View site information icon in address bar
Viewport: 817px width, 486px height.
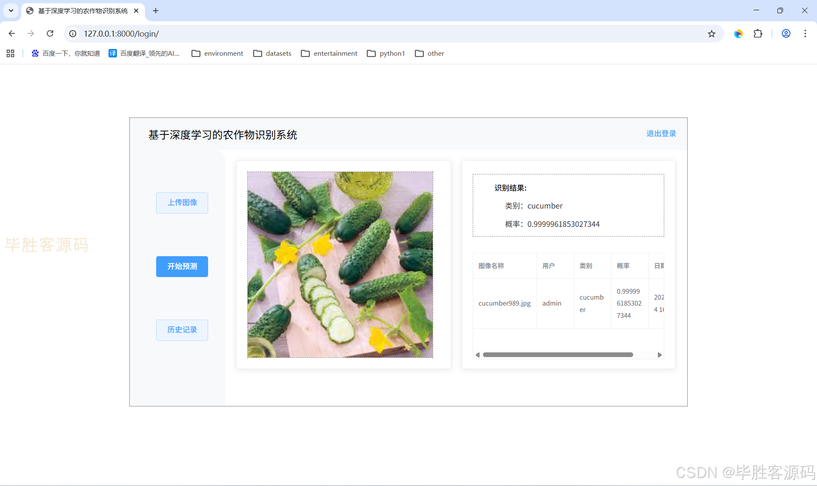[x=73, y=34]
